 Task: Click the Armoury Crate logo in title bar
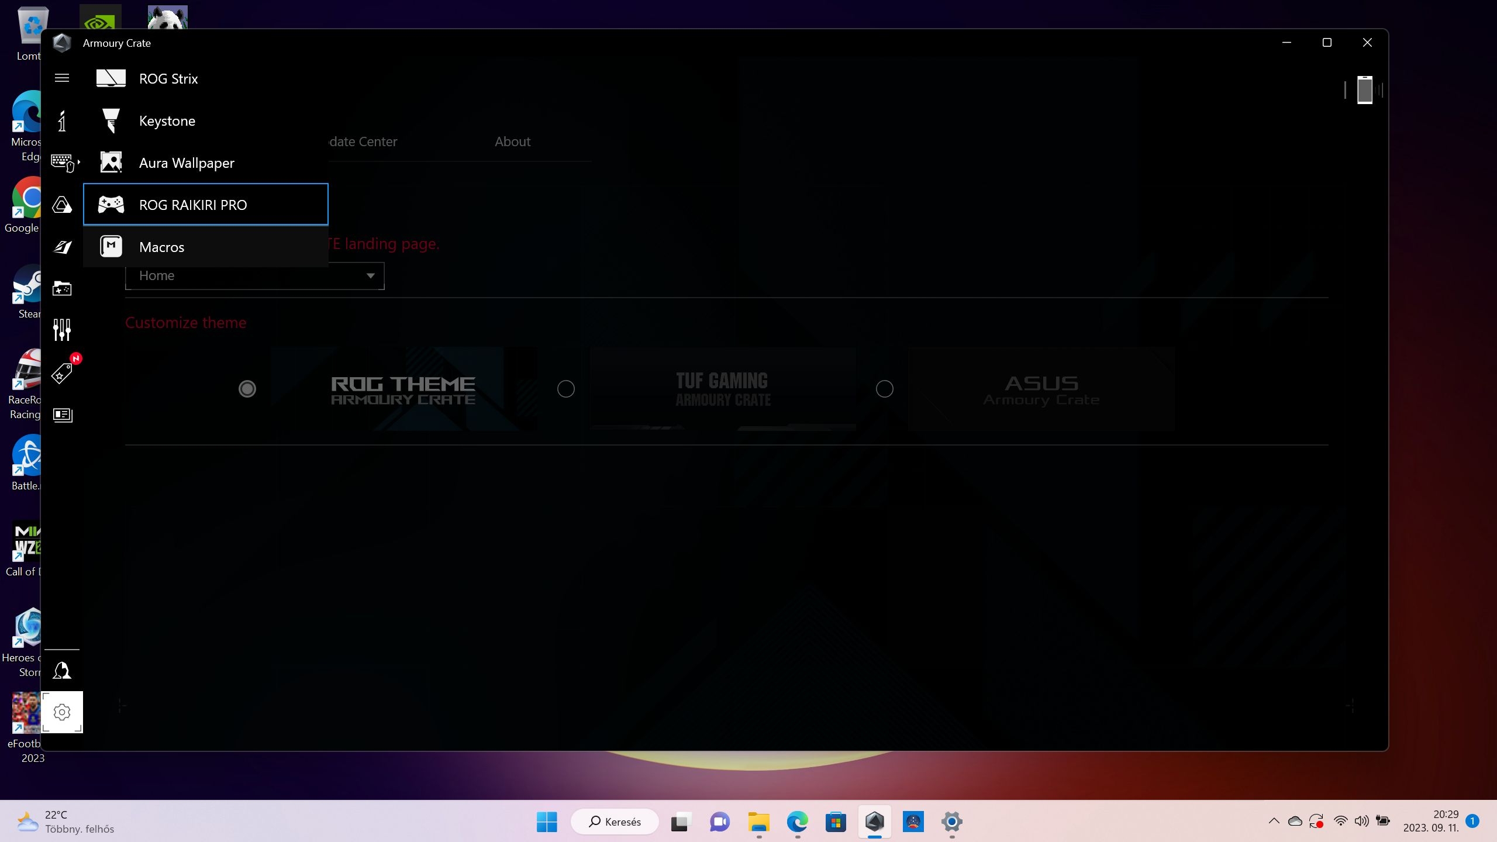click(x=61, y=43)
